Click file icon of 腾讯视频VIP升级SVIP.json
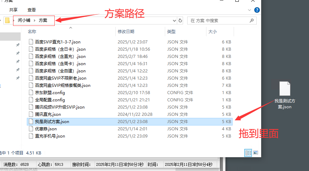The height and width of the screenshot is (171, 309). tap(31, 107)
